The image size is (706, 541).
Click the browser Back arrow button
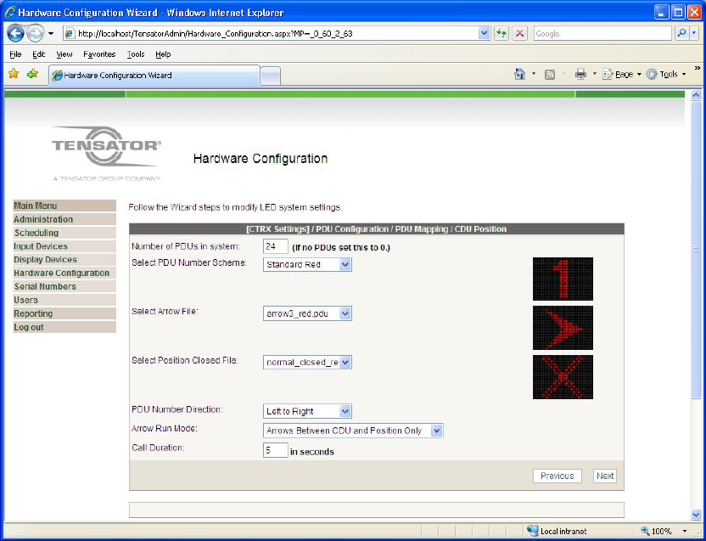[15, 33]
